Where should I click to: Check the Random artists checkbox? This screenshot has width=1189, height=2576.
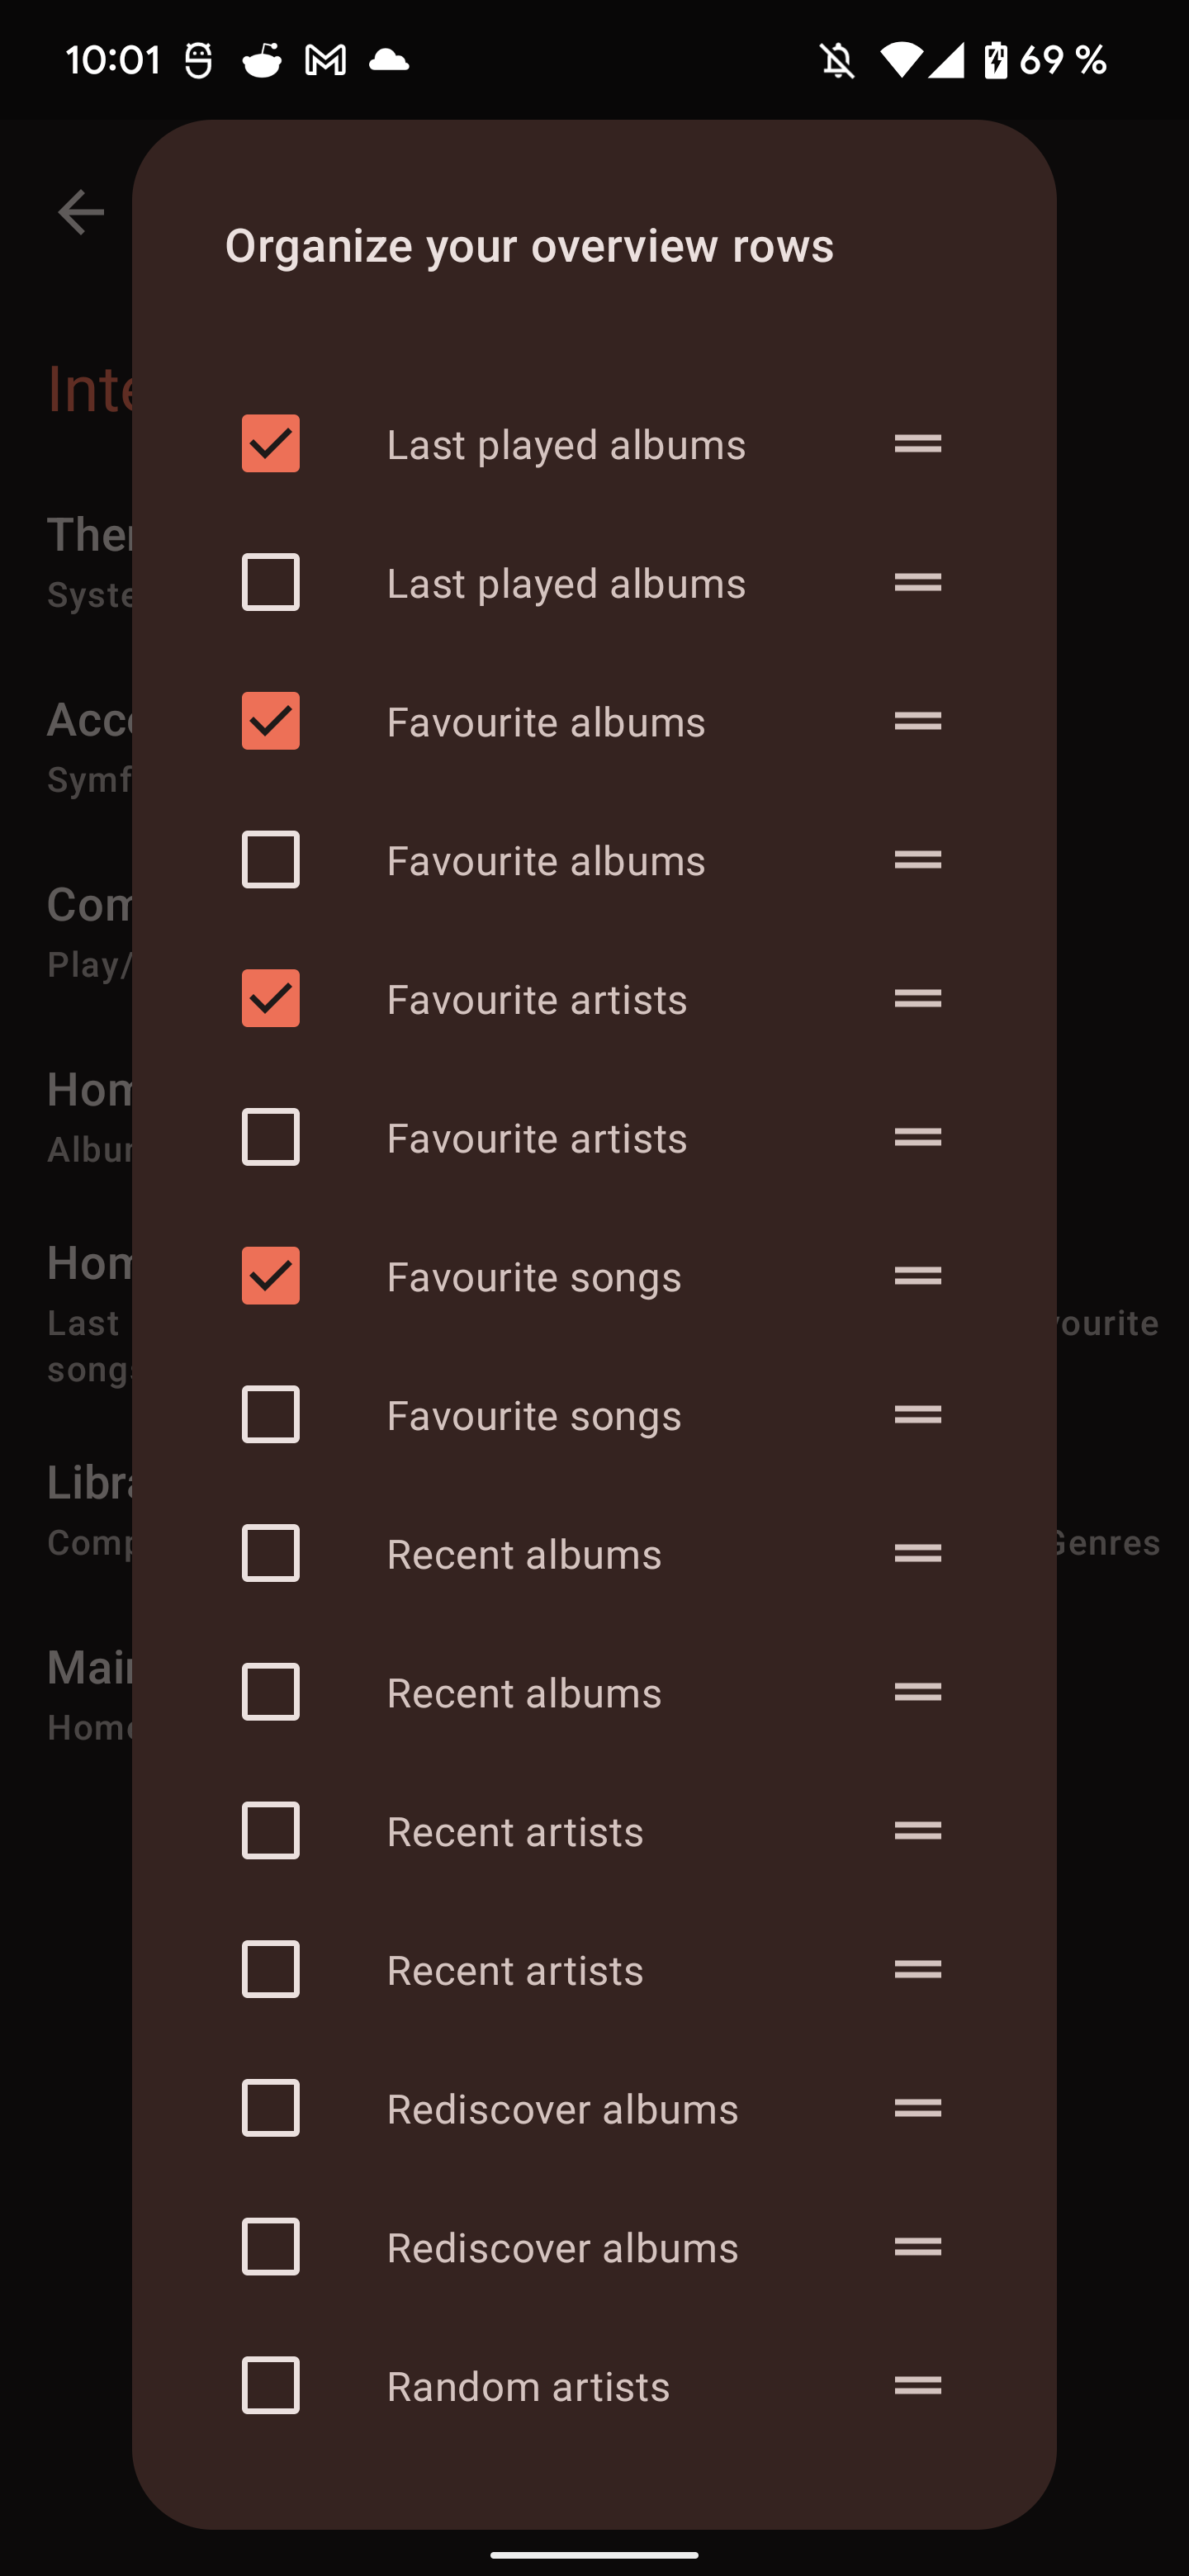click(271, 2385)
